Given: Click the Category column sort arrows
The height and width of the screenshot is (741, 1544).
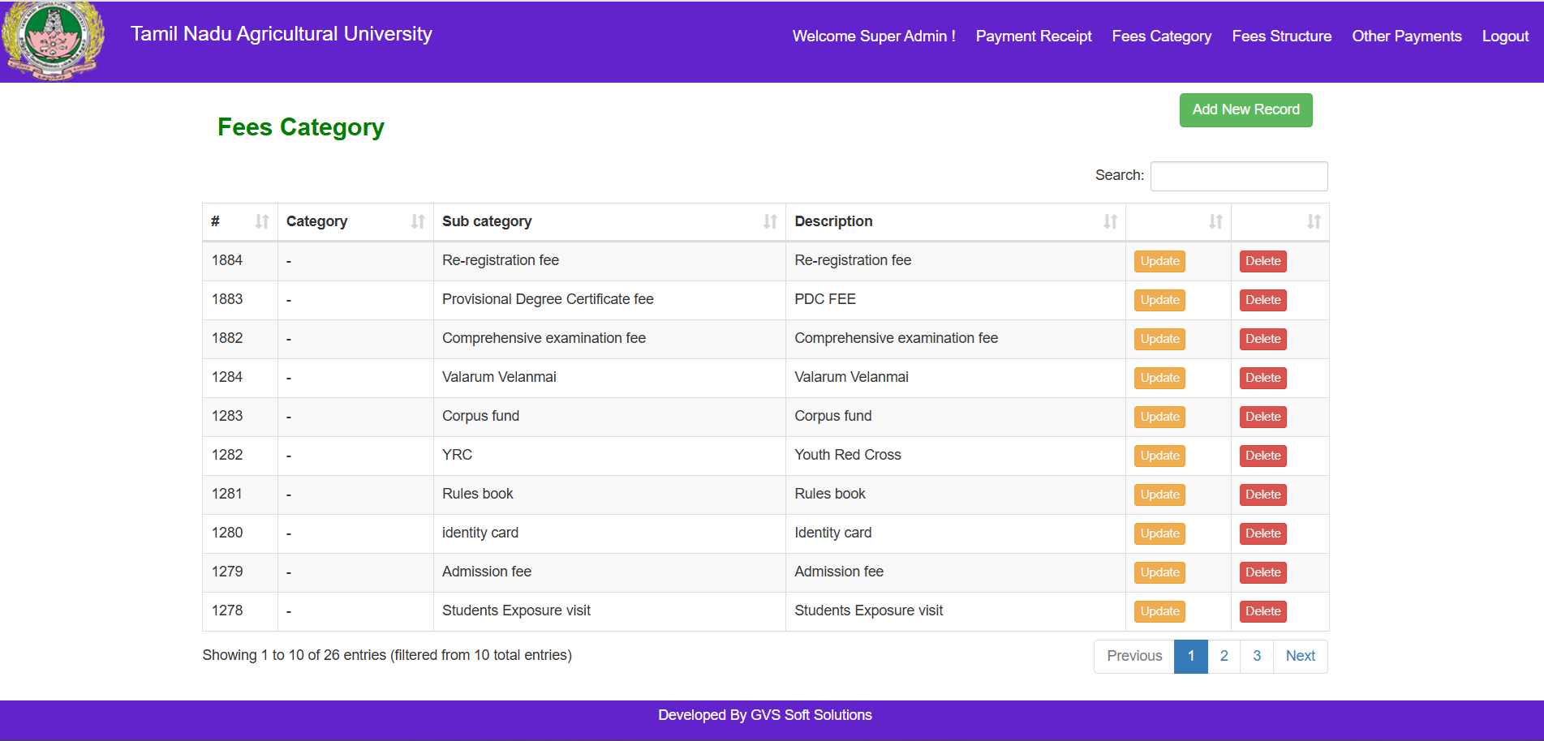Looking at the screenshot, I should (x=417, y=221).
